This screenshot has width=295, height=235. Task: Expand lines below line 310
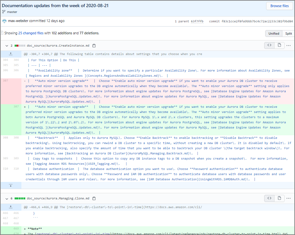[x=11, y=185]
